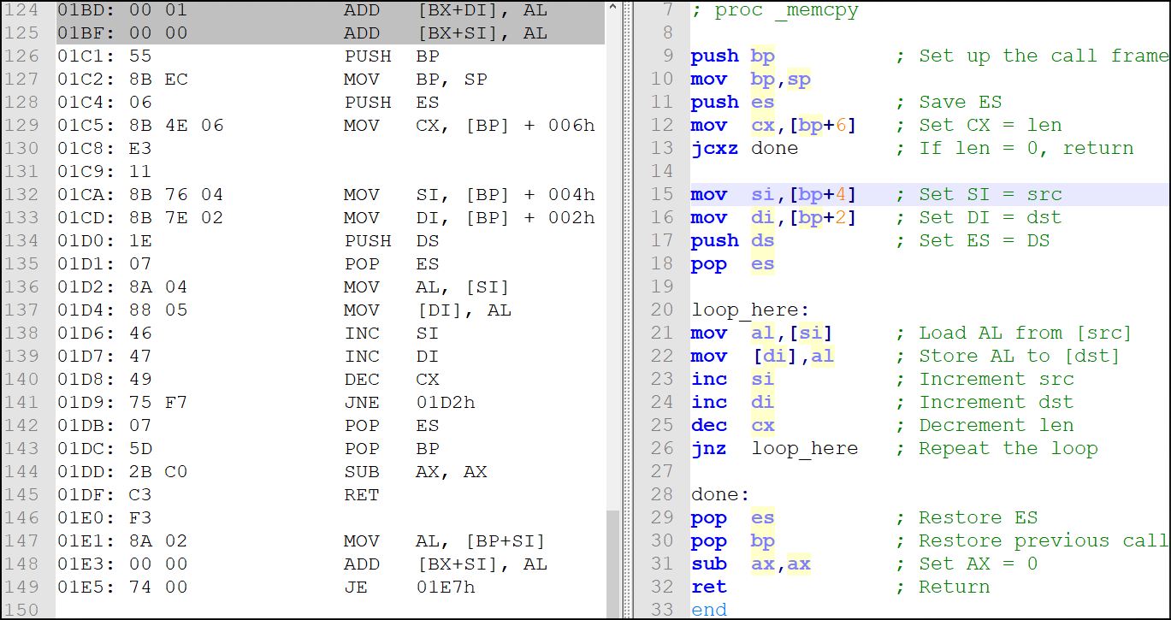Click '; Store AL to [dst]' comment
This screenshot has width=1171, height=620.
tap(1008, 357)
